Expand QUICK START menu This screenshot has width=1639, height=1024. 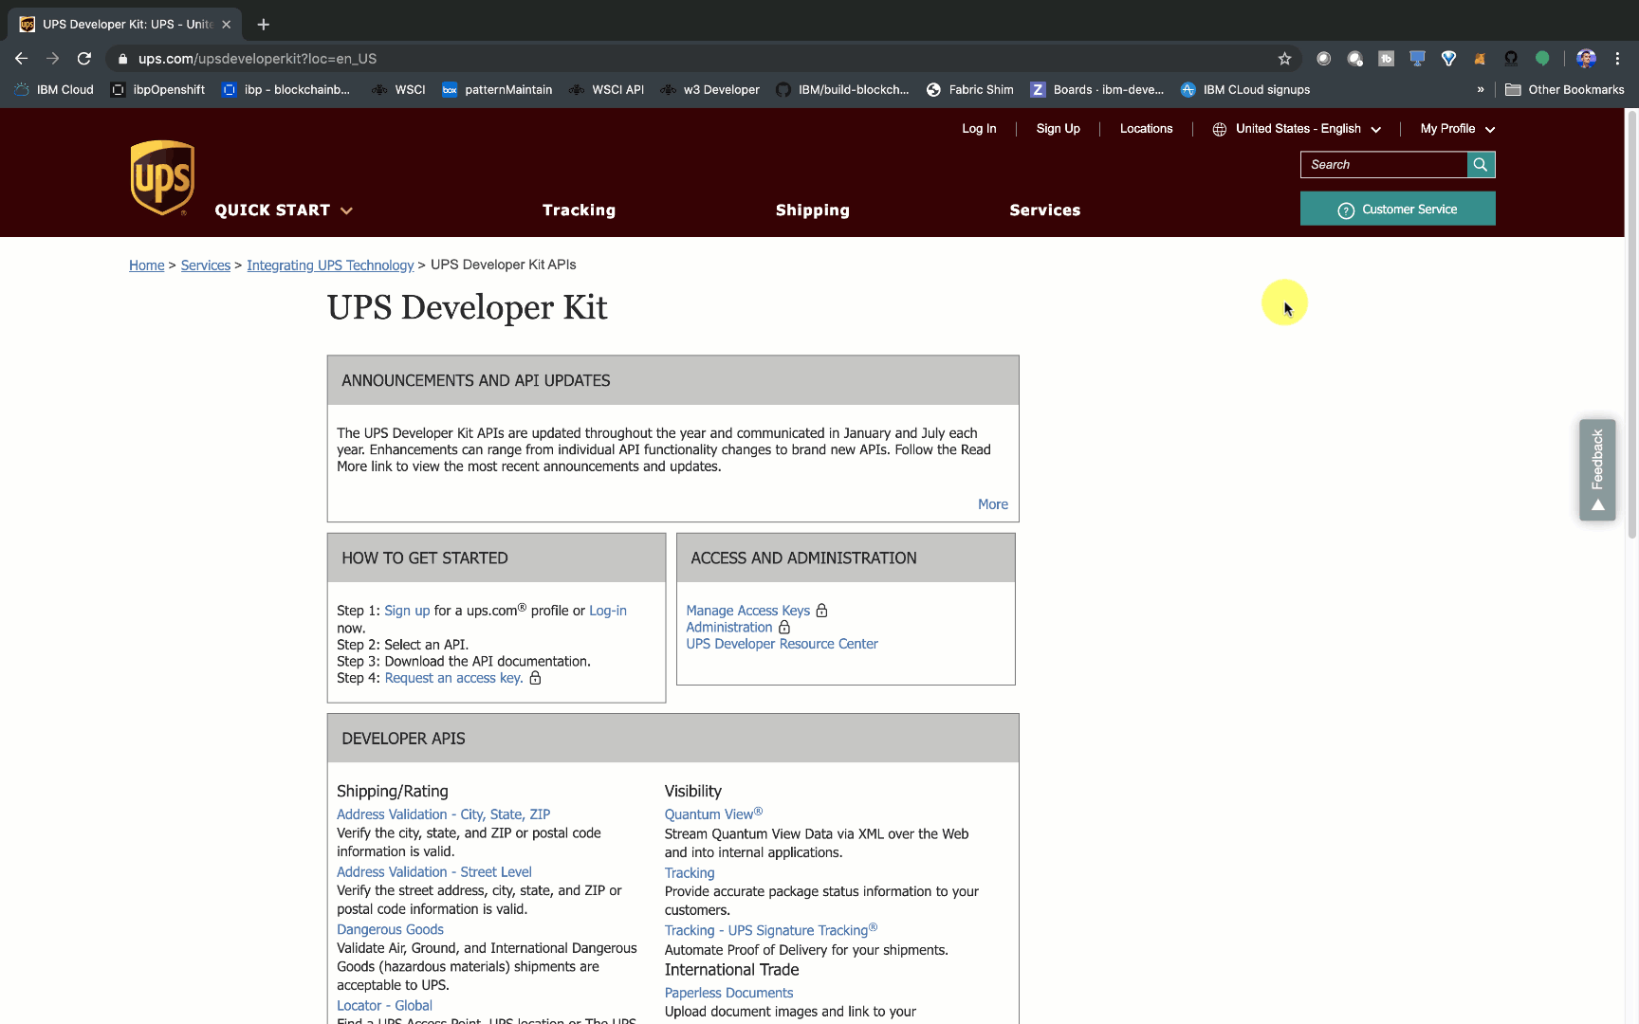click(x=284, y=210)
